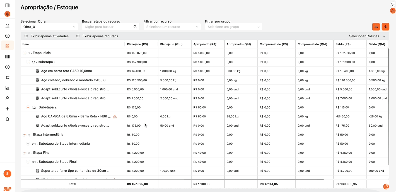Viewport: 396px width, 192px height.
Task: Open the checkmark circle sidebar icon
Action: coord(8,36)
